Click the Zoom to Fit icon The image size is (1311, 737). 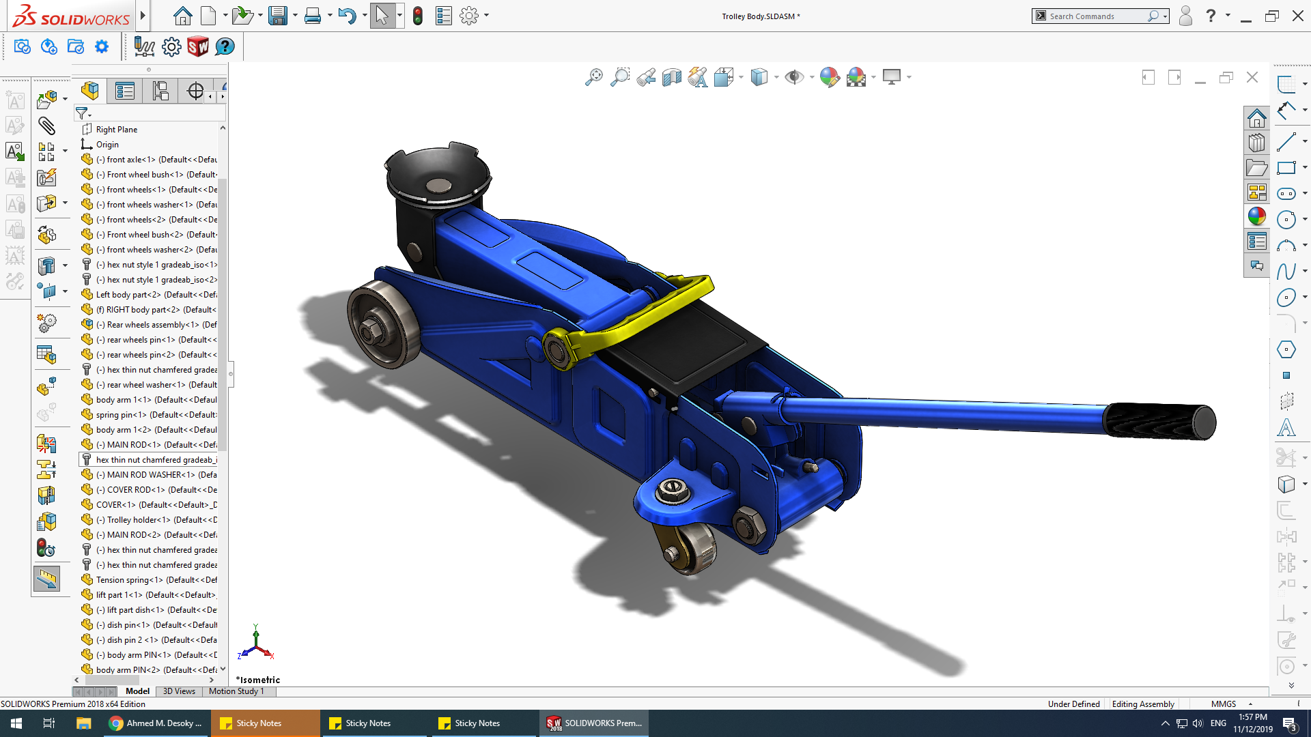pos(594,77)
